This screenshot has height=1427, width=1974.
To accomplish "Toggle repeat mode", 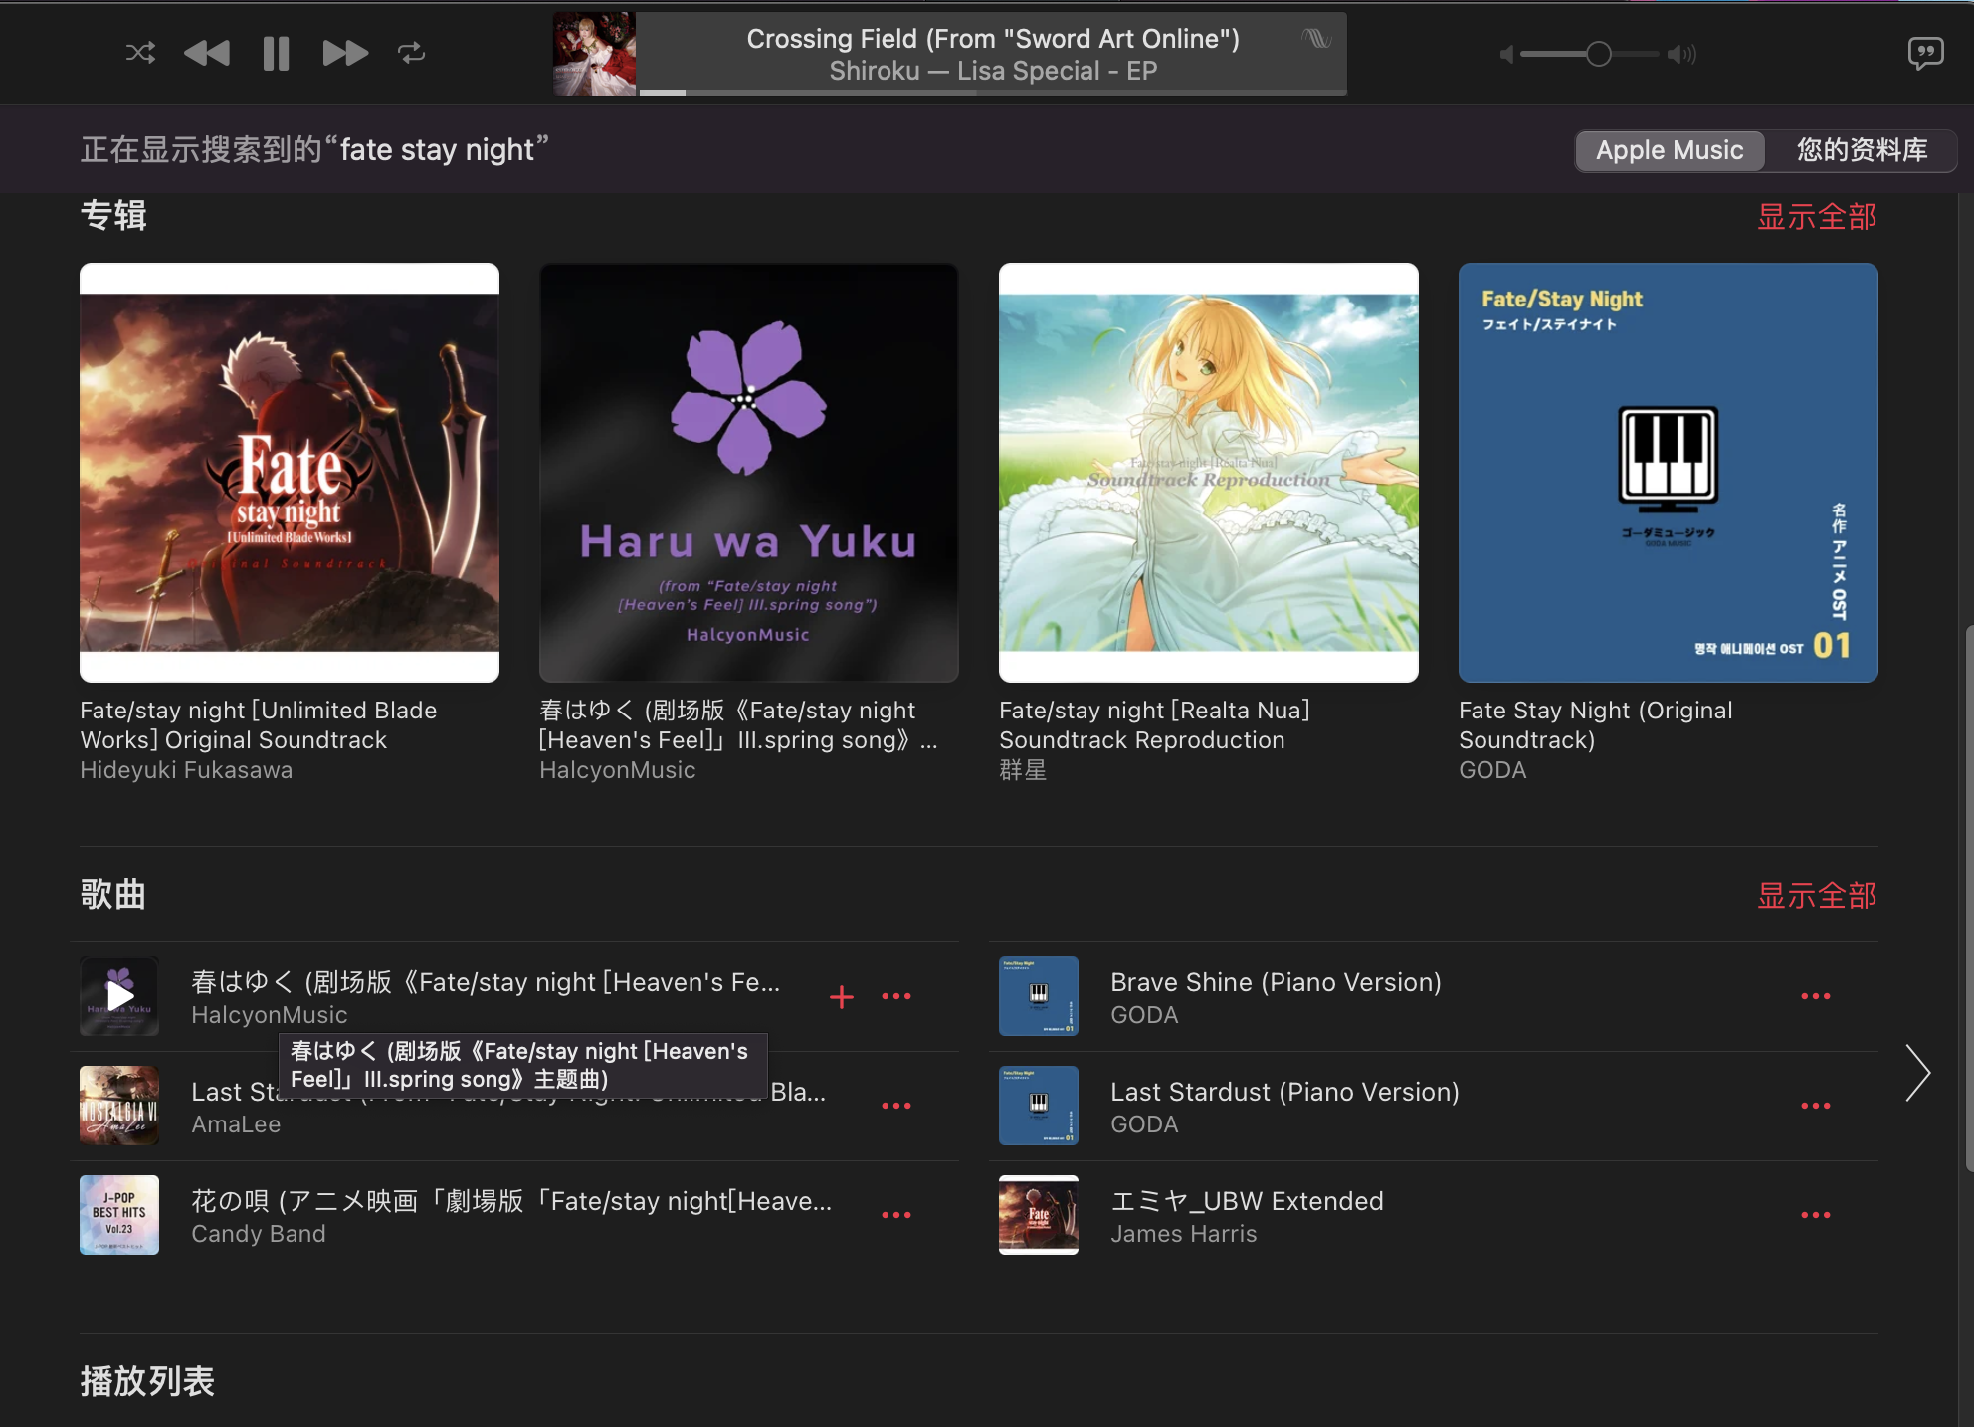I will (x=412, y=53).
